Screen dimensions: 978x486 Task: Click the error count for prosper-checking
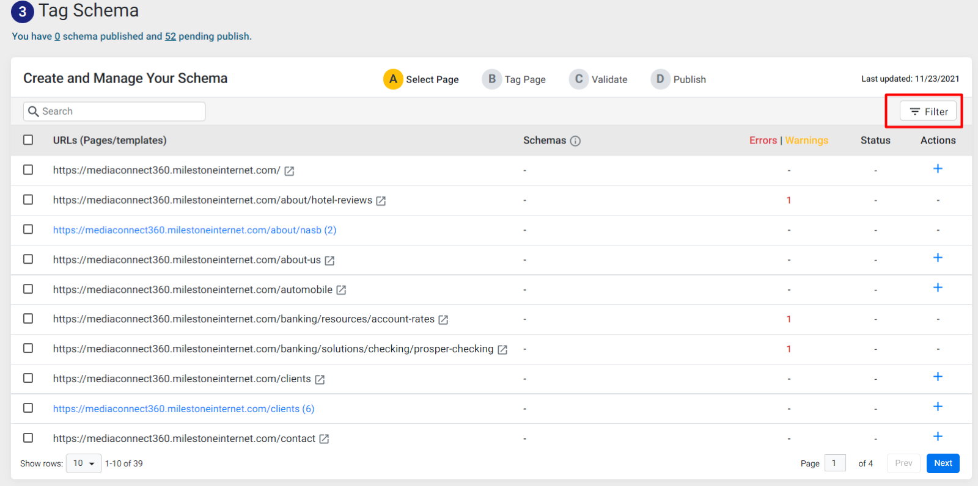pos(789,349)
